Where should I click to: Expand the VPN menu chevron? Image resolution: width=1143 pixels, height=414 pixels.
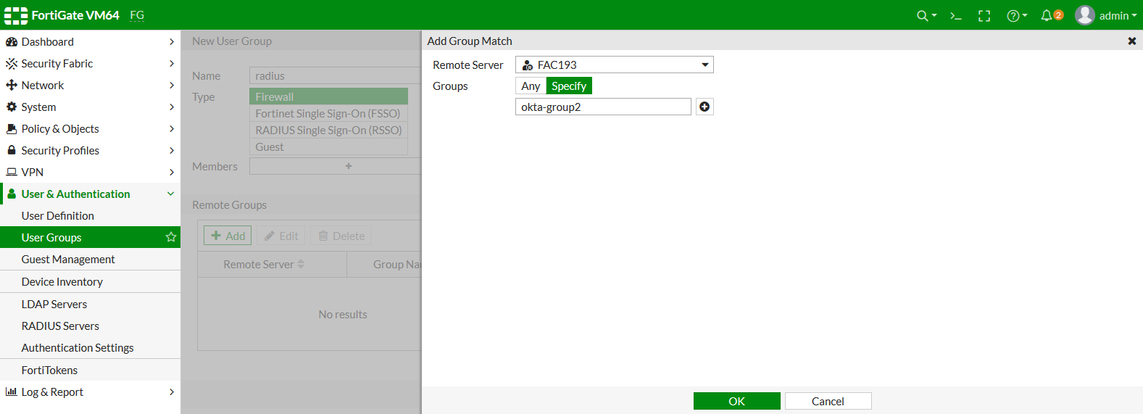(172, 173)
